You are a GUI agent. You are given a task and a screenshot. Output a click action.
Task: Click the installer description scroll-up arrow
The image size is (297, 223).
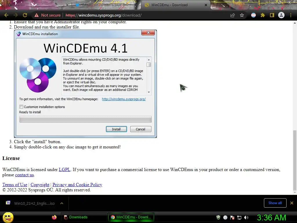149,60
